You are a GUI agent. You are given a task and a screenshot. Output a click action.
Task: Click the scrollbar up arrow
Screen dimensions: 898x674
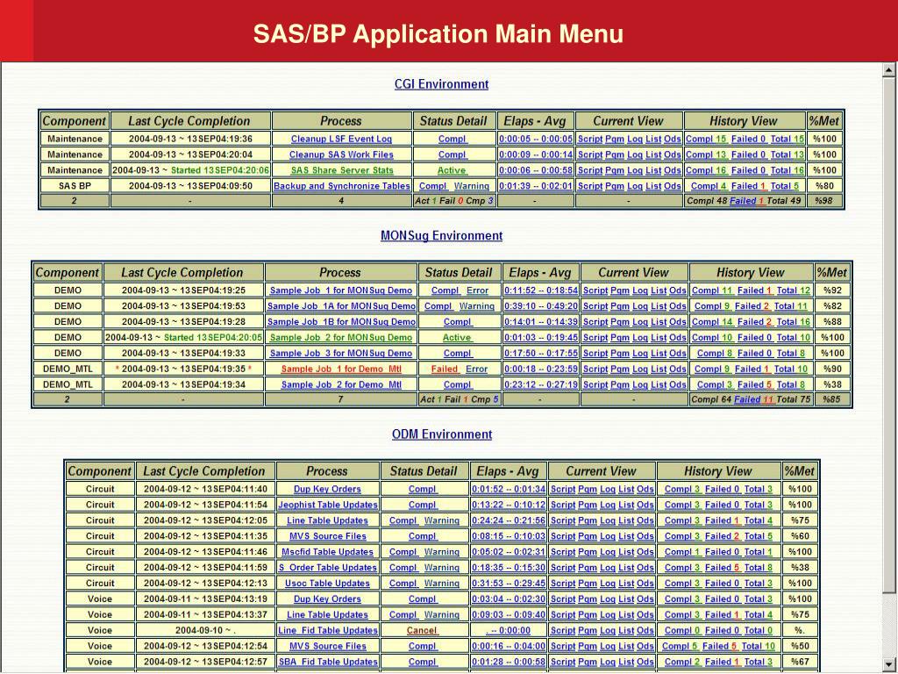tap(888, 70)
